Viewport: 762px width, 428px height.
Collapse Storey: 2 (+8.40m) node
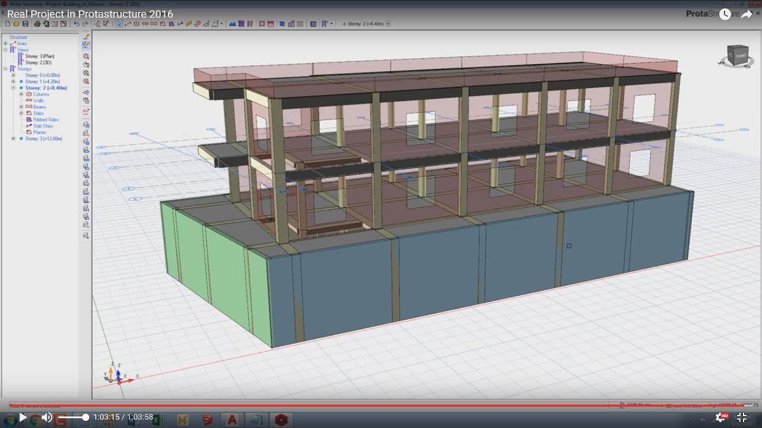[14, 88]
